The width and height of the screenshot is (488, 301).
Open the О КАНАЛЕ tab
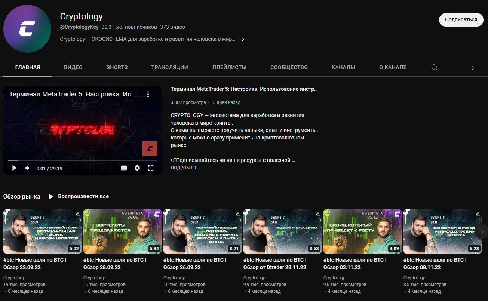pyautogui.click(x=393, y=68)
